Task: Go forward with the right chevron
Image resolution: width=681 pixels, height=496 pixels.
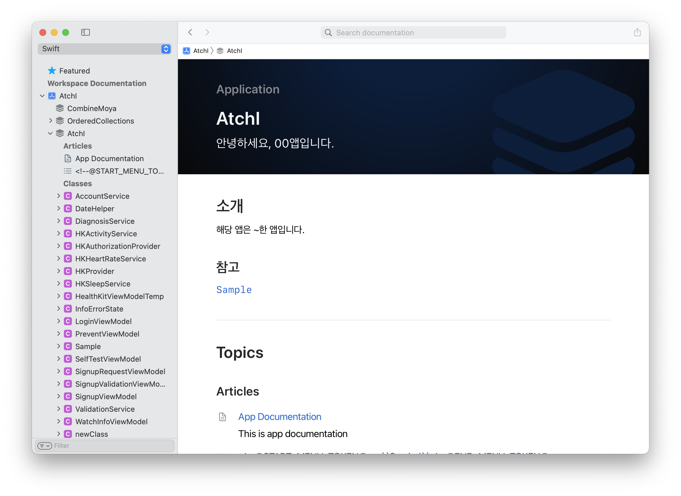Action: coord(207,32)
